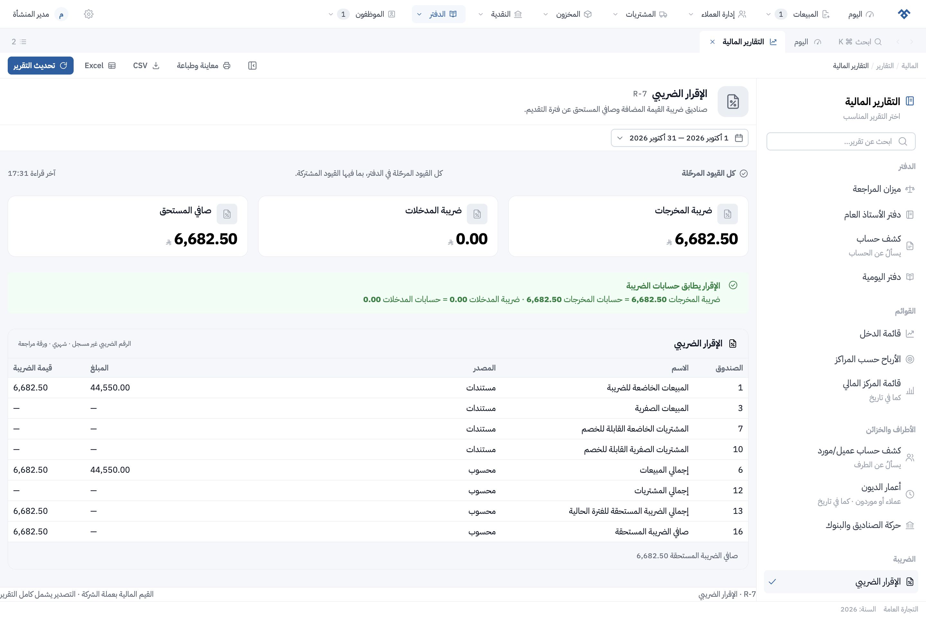The height and width of the screenshot is (617, 926).
Task: Click the user avatar م
Action: pos(61,14)
